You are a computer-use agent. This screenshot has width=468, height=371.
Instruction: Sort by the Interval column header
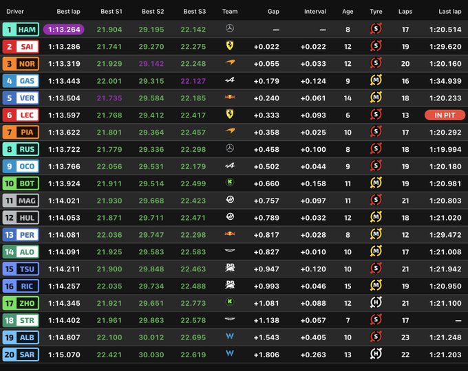pyautogui.click(x=315, y=11)
